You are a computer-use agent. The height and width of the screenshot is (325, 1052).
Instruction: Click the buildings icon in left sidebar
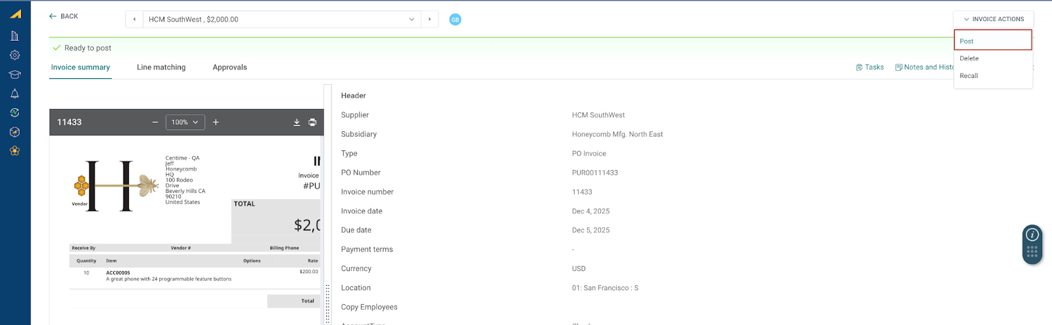tap(14, 36)
